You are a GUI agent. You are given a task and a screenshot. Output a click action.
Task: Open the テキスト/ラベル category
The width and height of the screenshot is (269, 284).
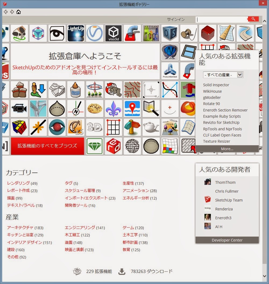tap(21, 205)
